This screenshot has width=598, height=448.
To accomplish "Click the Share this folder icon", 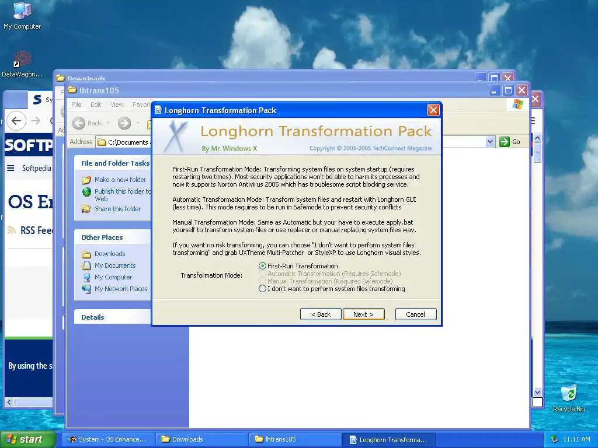I will 86,209.
